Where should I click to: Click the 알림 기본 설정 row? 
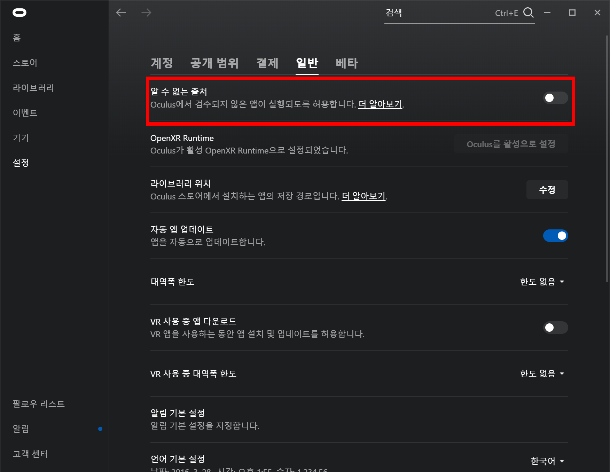tap(359, 419)
